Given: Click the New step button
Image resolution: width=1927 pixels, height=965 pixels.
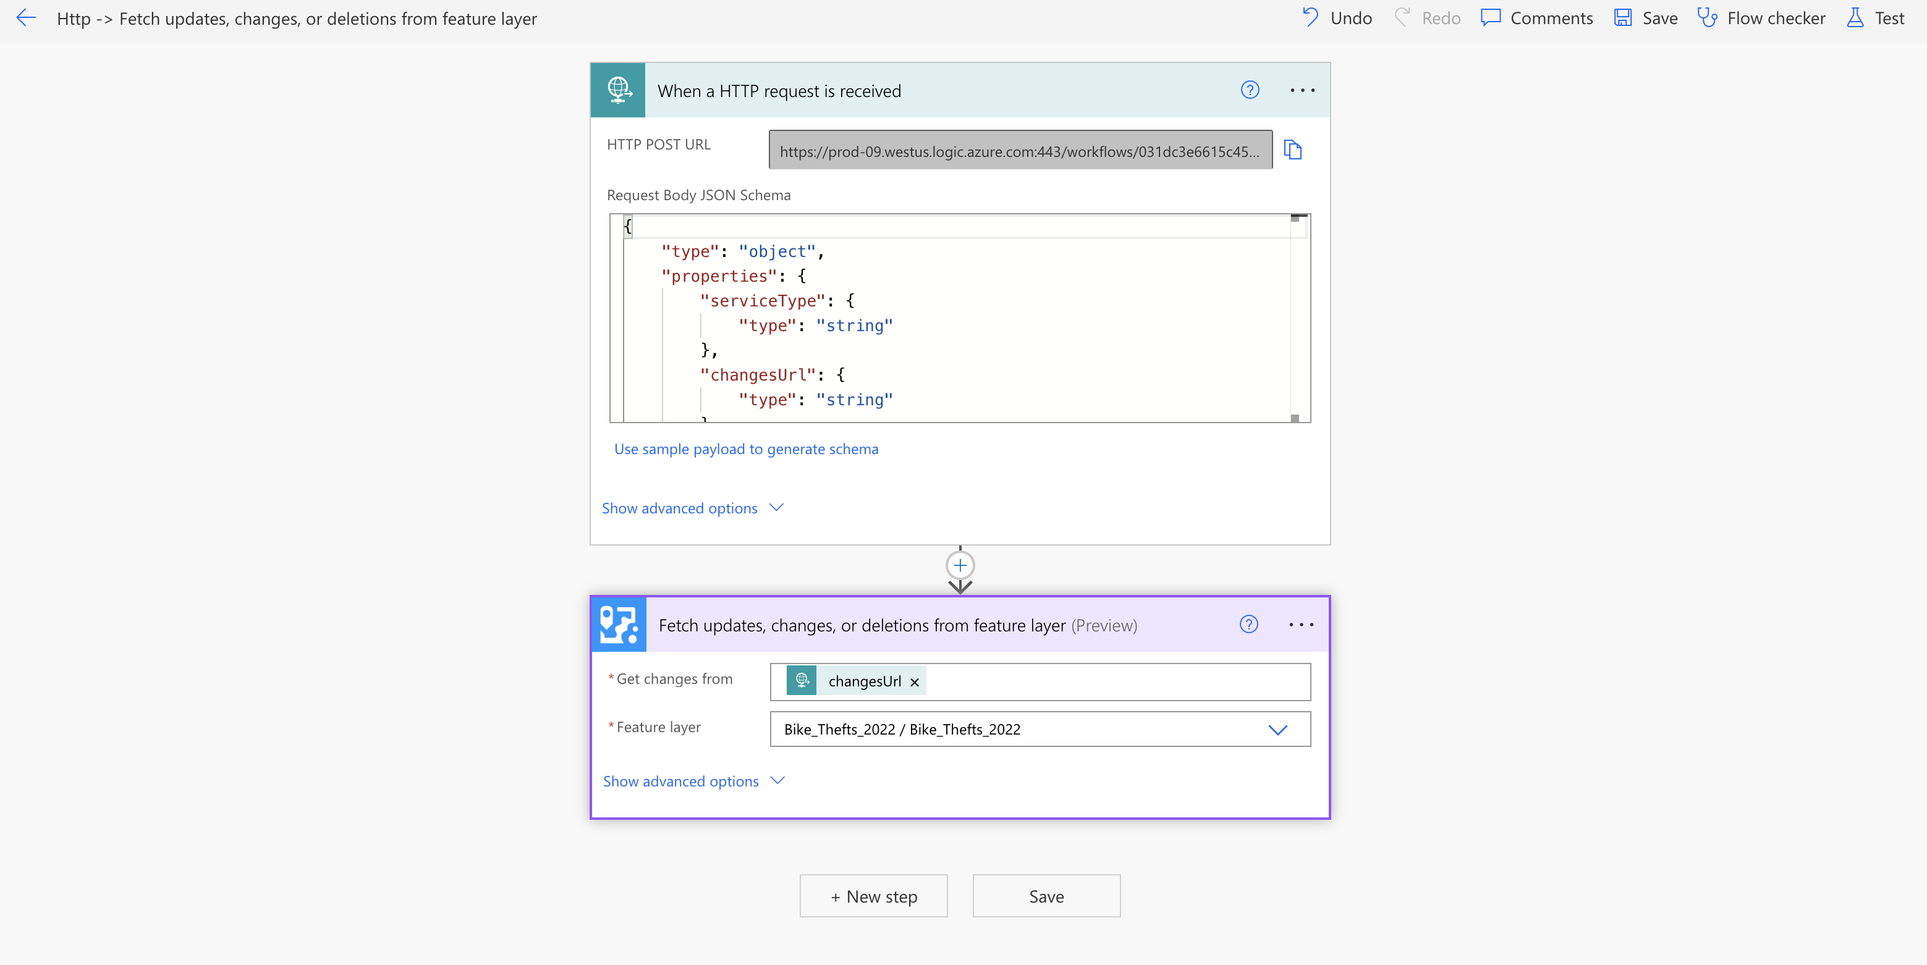Looking at the screenshot, I should coord(873,896).
